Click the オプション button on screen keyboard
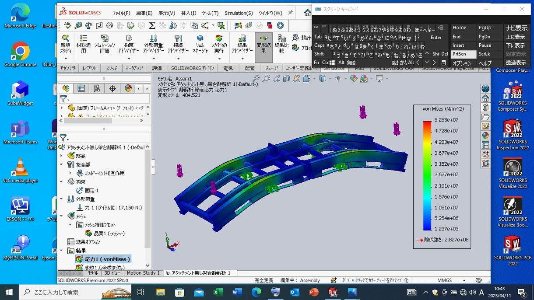The height and width of the screenshot is (300, 534). tap(462, 63)
